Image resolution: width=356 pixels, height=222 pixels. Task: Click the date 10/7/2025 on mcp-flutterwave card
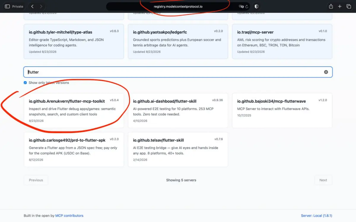pos(244,115)
